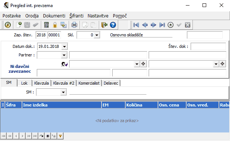Open dropdown of right-hand address combo field
Screen dimensions: 230x141
click(216, 64)
